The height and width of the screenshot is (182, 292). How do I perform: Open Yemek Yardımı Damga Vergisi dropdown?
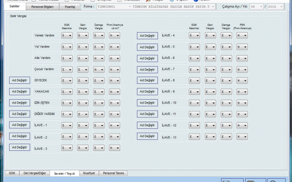[x=99, y=35]
